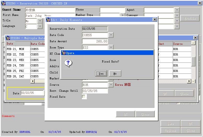Click the Guest Name input field
The width and height of the screenshot is (203, 137).
[50, 10]
